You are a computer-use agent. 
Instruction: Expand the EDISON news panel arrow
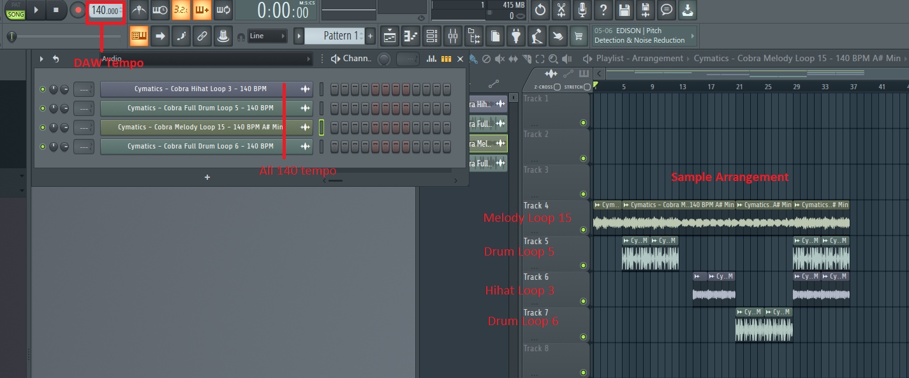[x=693, y=36]
